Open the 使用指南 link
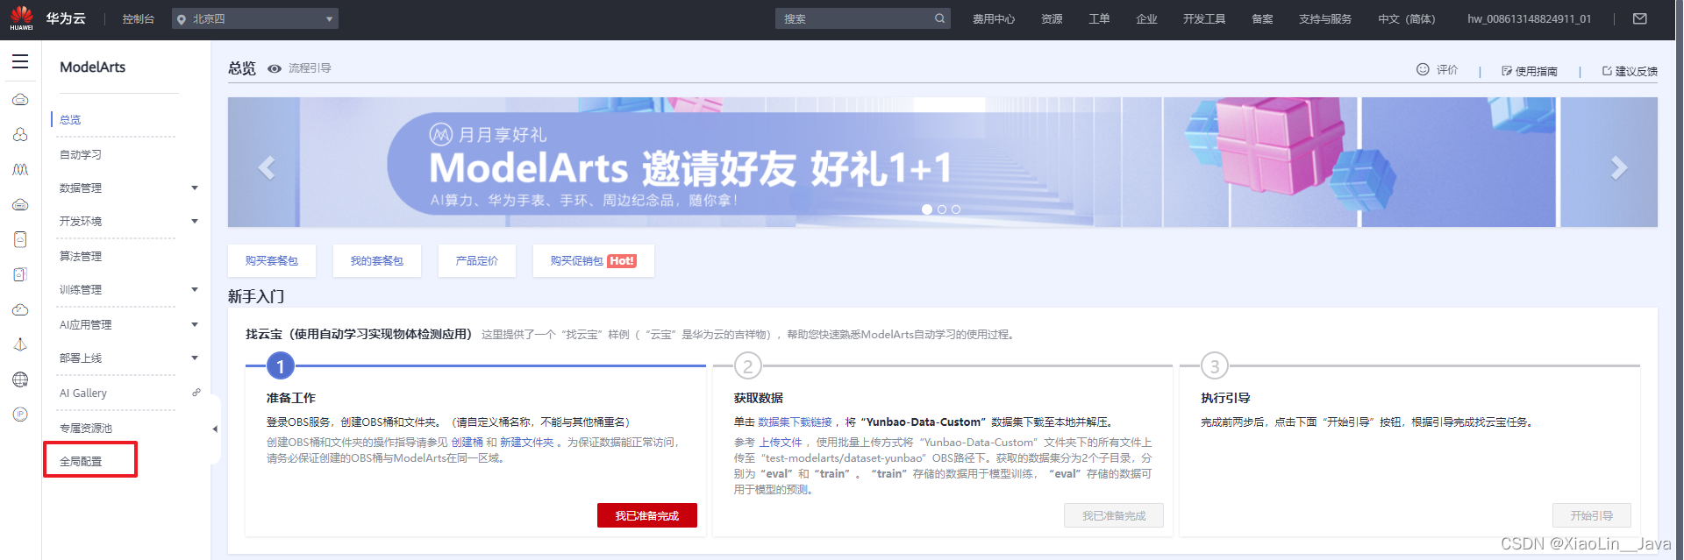This screenshot has height=560, width=1684. 1530,71
